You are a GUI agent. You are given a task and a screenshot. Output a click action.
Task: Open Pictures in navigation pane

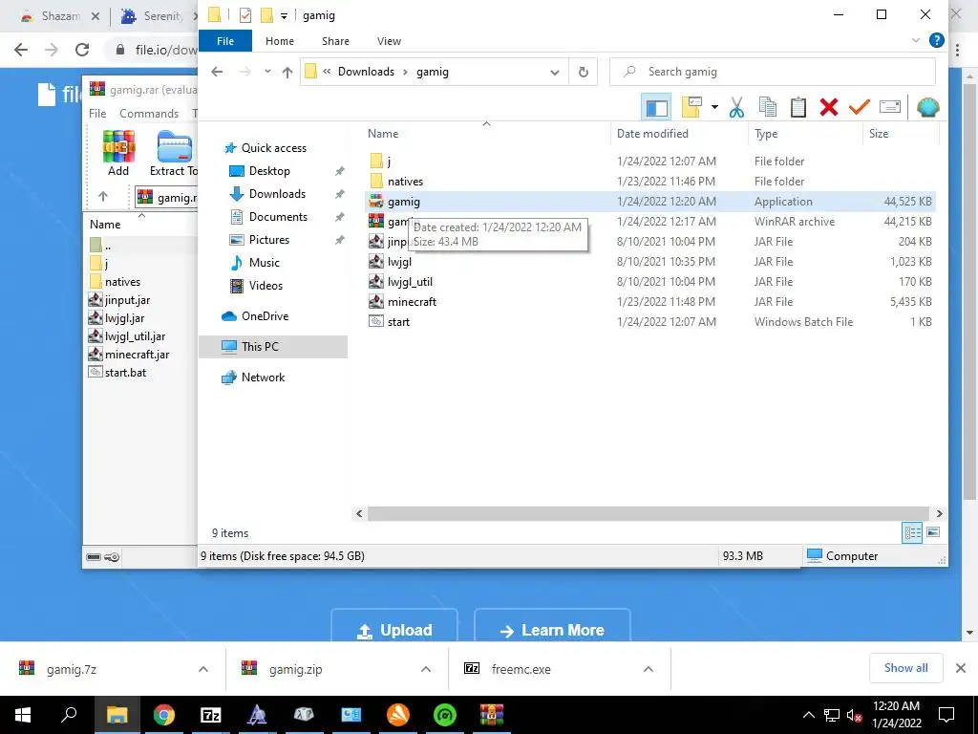[268, 240]
